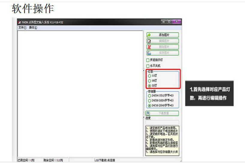Click the 保存图片 button label

[164, 53]
